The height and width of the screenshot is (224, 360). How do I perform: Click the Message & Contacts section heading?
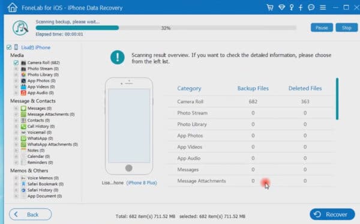[x=32, y=101]
